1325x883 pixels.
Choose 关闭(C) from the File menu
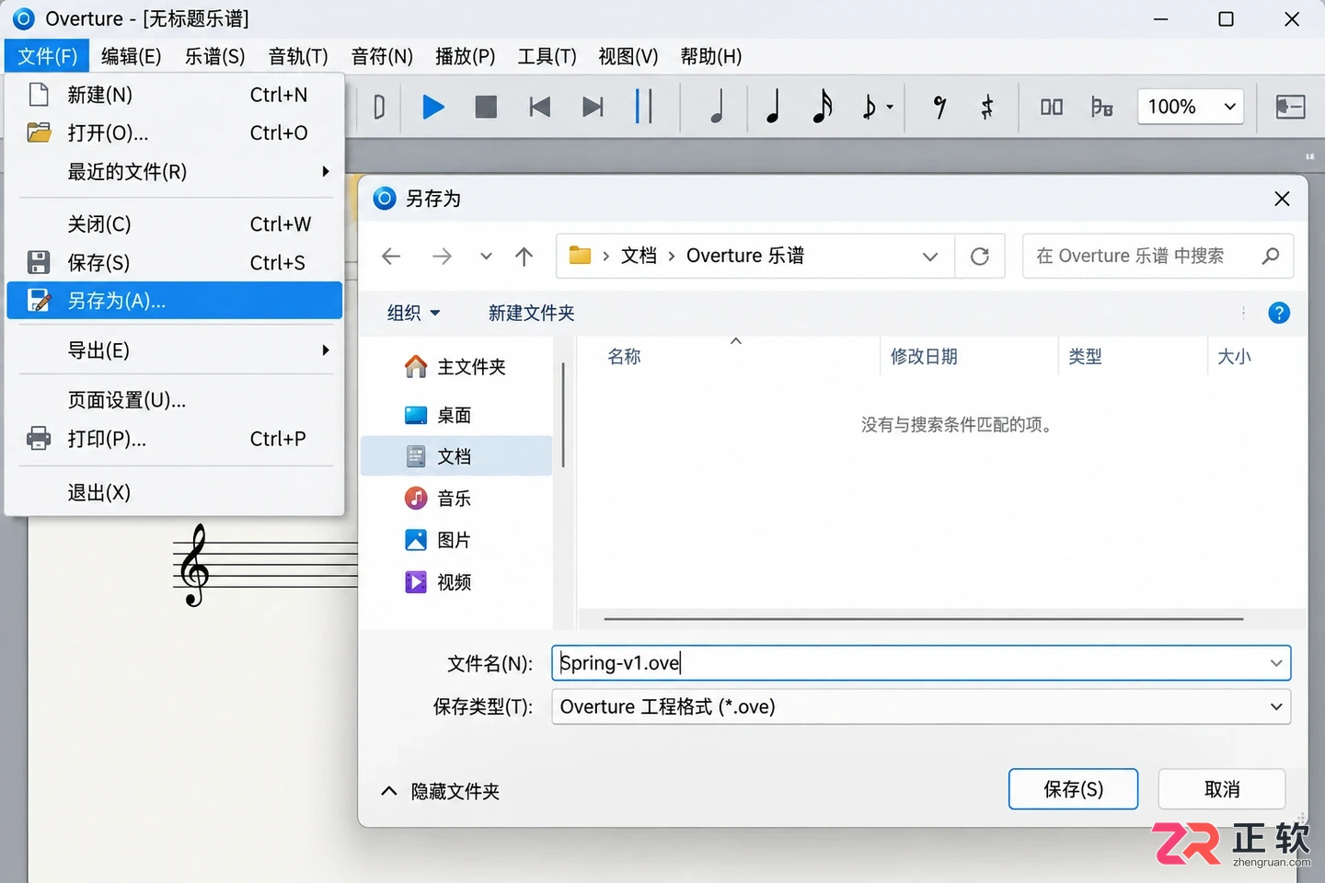pyautogui.click(x=175, y=224)
